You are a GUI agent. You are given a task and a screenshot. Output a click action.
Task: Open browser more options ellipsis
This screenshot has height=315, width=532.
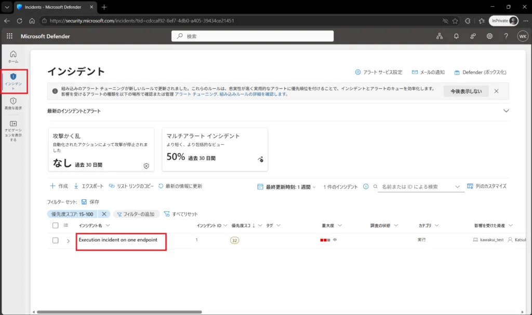[x=526, y=21]
